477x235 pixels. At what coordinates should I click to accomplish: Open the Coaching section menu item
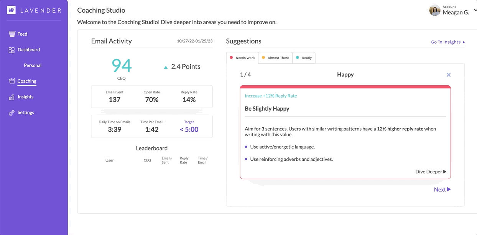coord(27,81)
